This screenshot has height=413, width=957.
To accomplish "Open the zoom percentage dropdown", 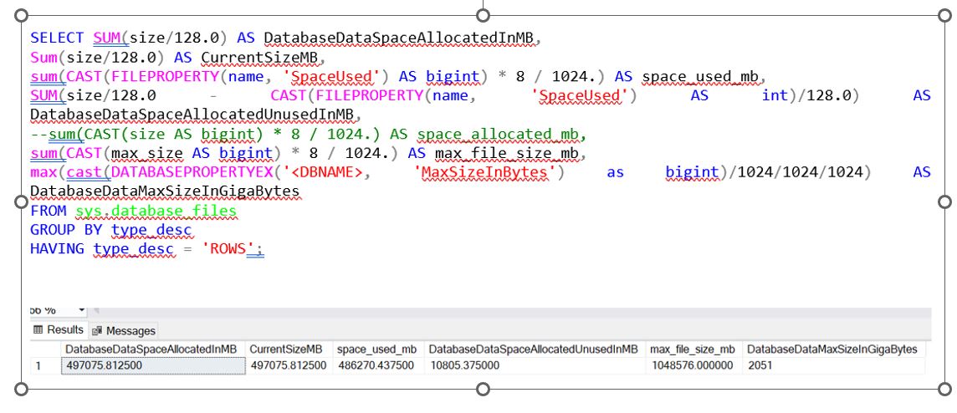I will [x=81, y=312].
